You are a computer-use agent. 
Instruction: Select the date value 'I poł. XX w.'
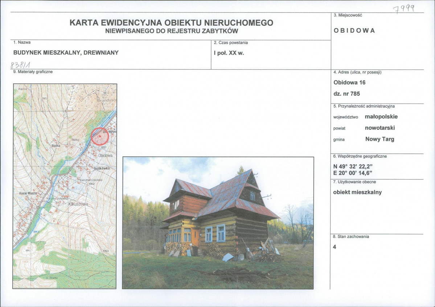[229, 53]
